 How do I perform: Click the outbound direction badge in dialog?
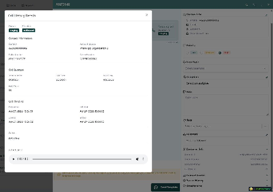coord(28,31)
